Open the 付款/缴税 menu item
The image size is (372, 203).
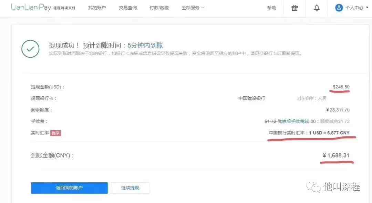(159, 8)
